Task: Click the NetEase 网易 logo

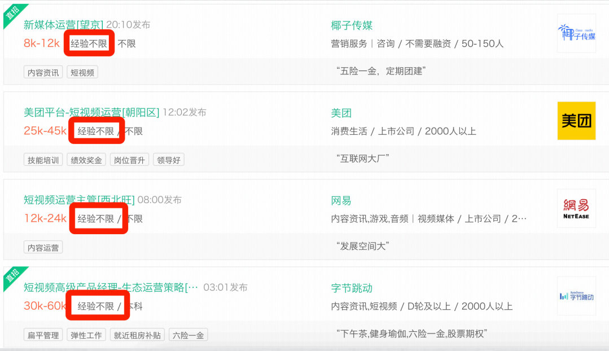Action: (x=576, y=208)
